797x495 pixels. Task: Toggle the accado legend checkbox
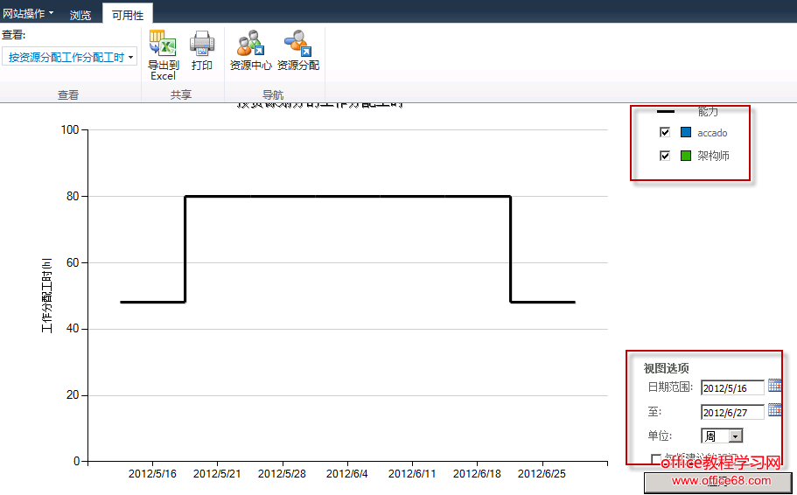pos(664,132)
